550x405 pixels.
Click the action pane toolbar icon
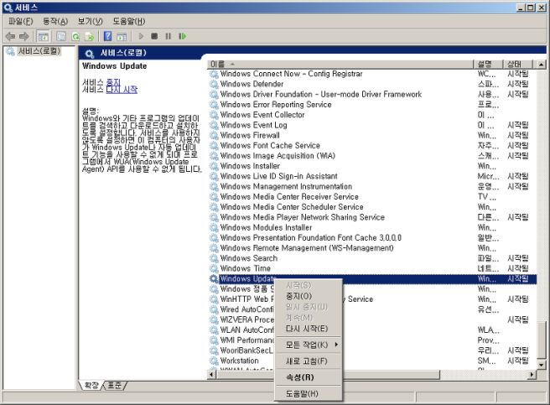point(122,36)
